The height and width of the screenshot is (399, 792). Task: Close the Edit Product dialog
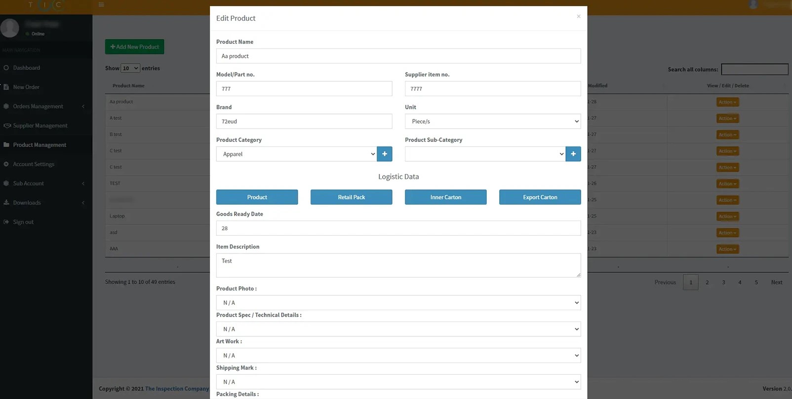(x=578, y=16)
